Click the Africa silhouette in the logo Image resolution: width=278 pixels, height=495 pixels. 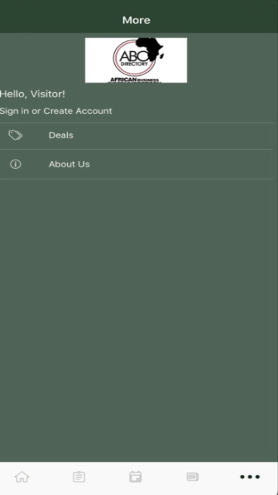tap(150, 49)
